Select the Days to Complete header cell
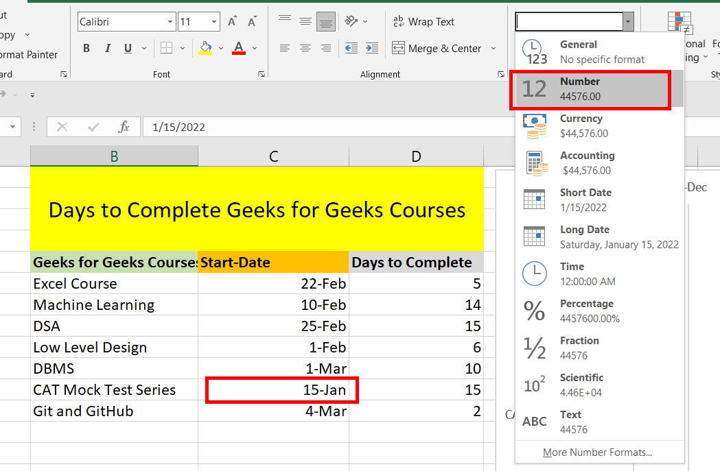 pyautogui.click(x=416, y=263)
